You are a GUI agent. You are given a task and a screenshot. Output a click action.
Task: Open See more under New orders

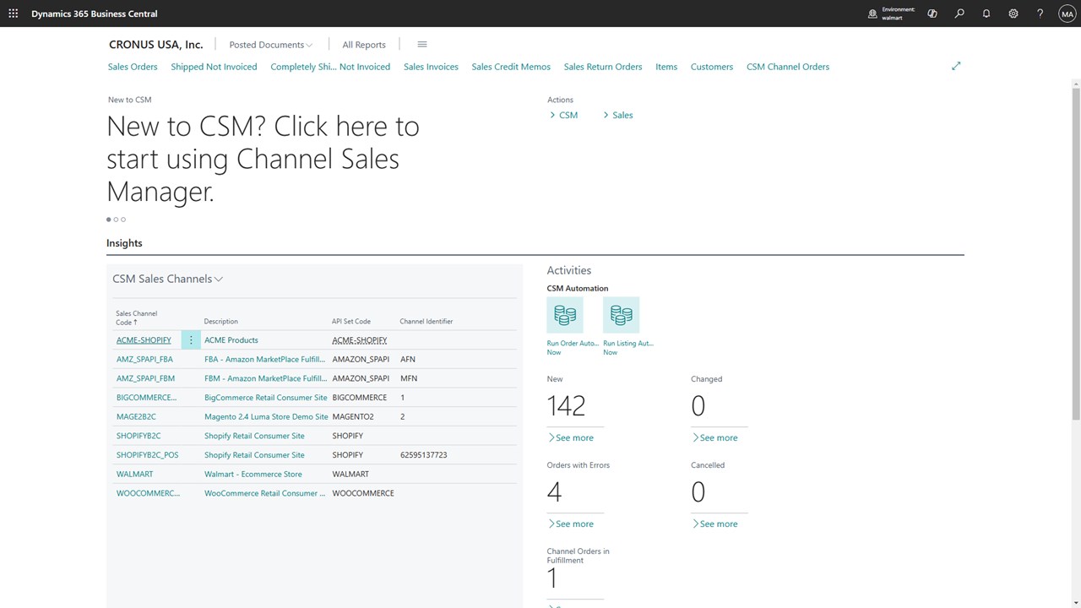click(x=570, y=437)
